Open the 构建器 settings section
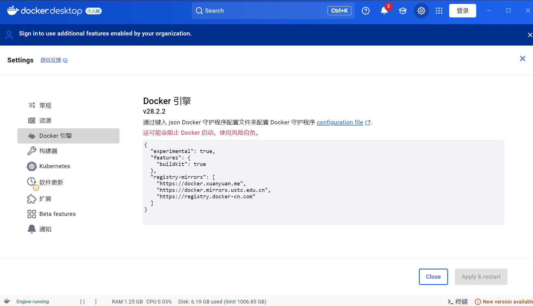Viewport: 533px width, 306px height. tap(68, 151)
